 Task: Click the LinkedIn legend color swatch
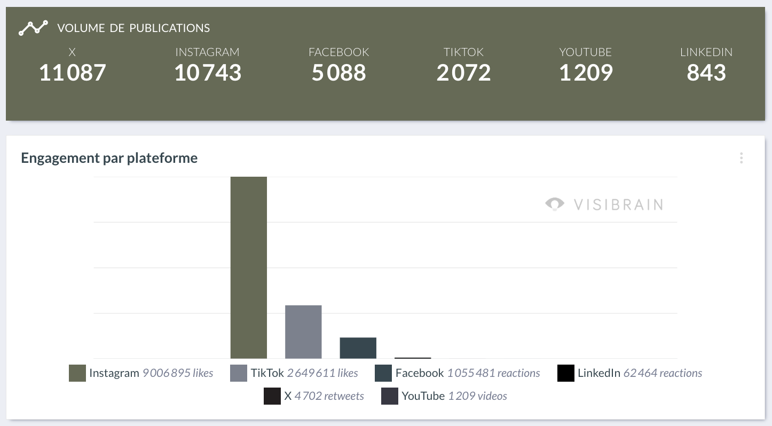coord(565,373)
